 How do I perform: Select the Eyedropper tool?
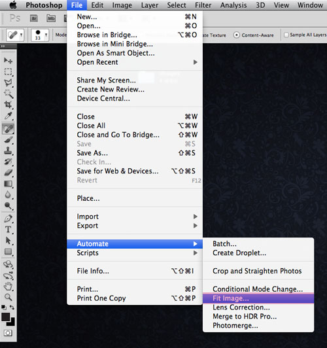(x=9, y=116)
